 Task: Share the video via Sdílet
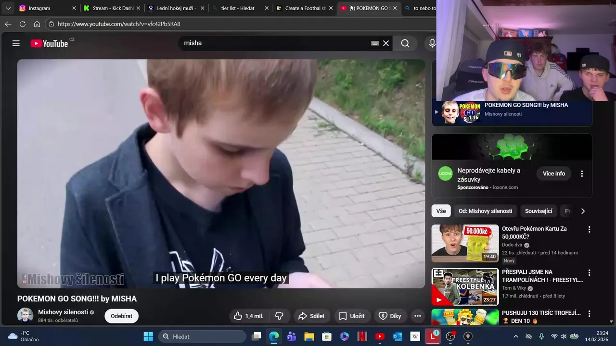(x=312, y=316)
